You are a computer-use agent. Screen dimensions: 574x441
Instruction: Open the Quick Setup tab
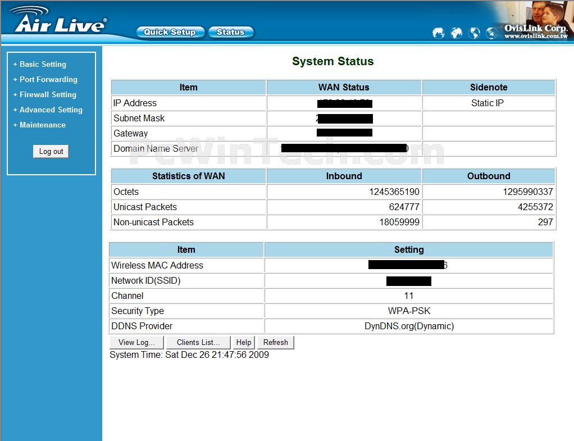point(170,32)
